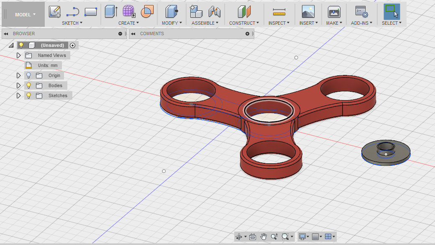
Task: Expand the Sketches folder
Action: point(18,95)
